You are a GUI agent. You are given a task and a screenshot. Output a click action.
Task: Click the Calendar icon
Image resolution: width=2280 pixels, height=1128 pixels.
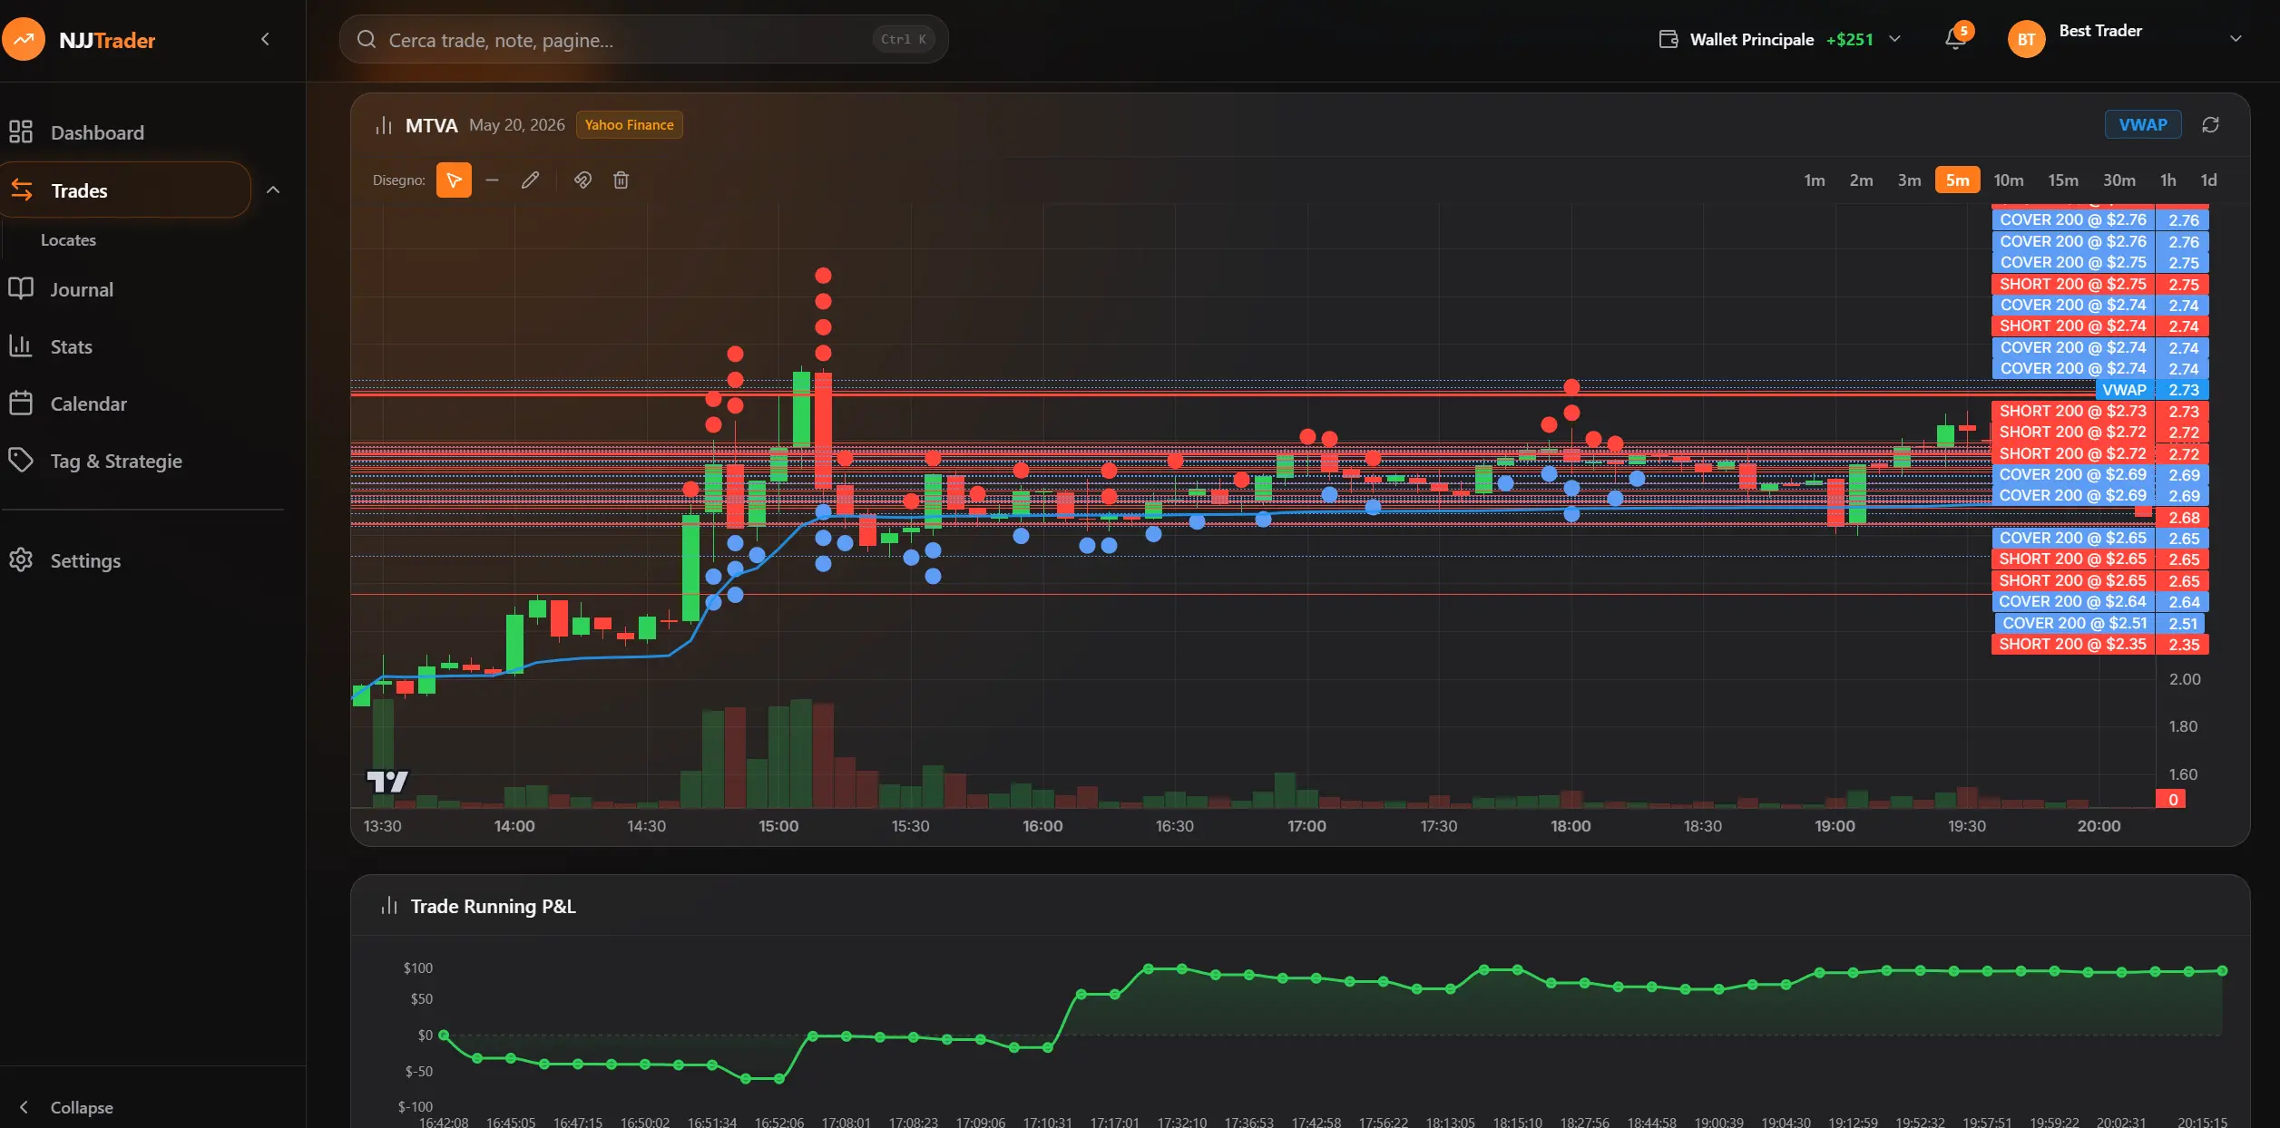point(21,403)
